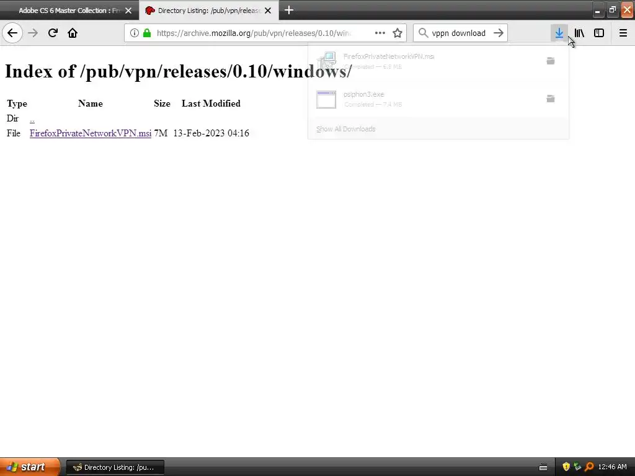The height and width of the screenshot is (476, 635).
Task: Open a new tab with plus button
Action: click(x=289, y=10)
